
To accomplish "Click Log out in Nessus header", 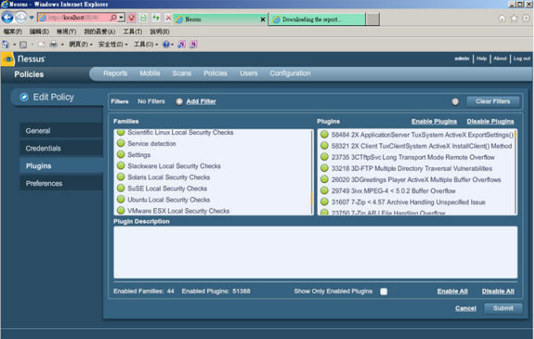I will click(x=521, y=59).
